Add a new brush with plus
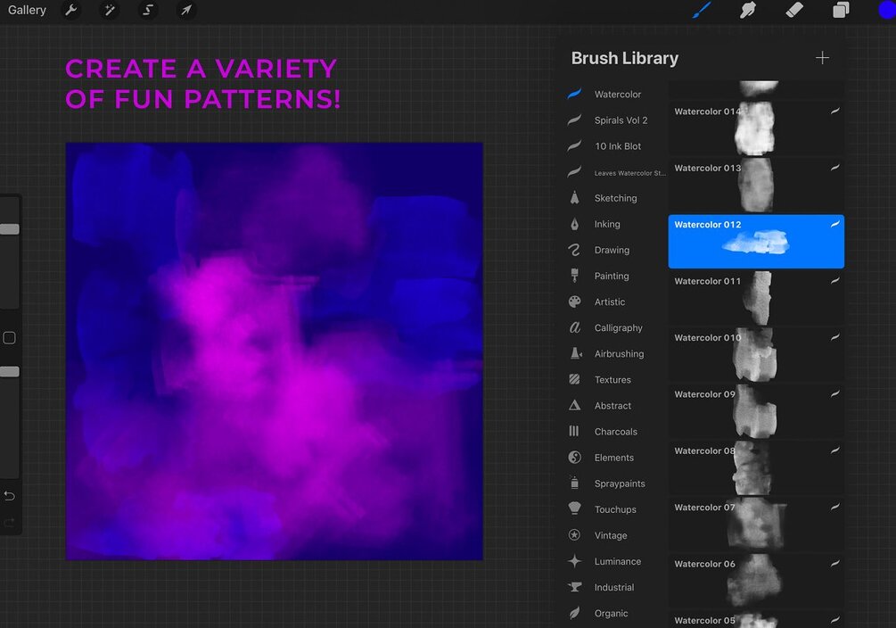The width and height of the screenshot is (896, 628). [x=822, y=58]
